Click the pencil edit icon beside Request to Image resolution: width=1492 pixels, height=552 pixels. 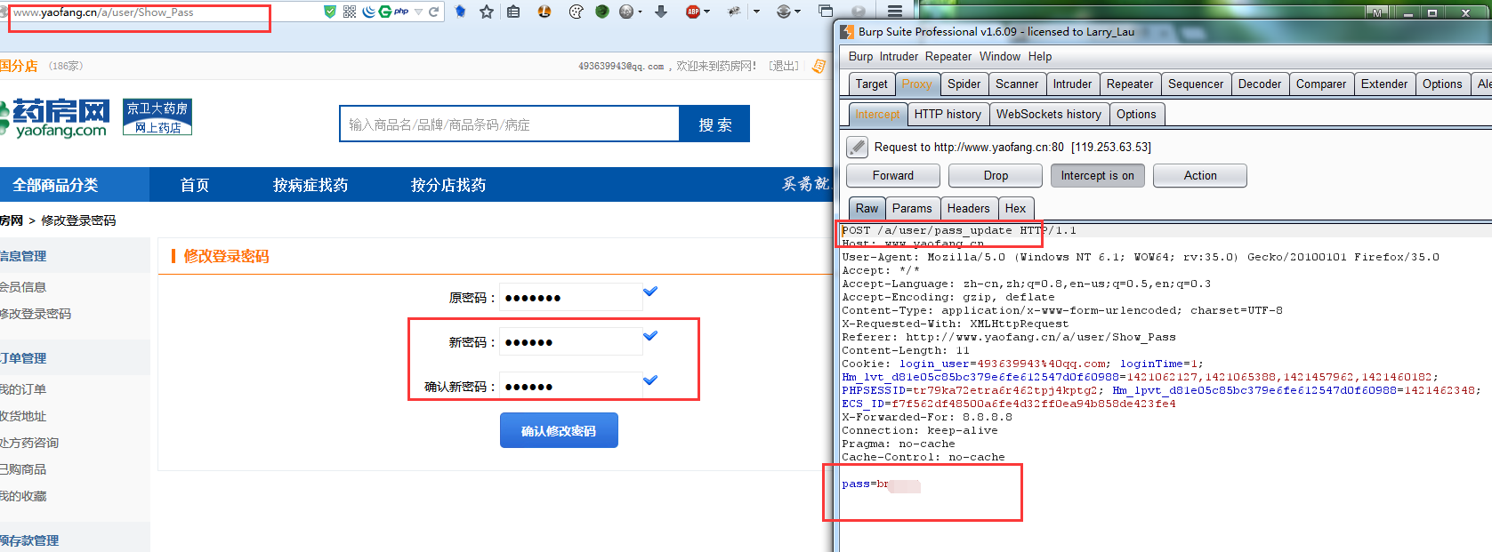pyautogui.click(x=857, y=147)
